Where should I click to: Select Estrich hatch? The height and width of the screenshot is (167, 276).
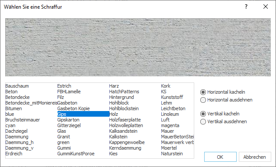click(64, 86)
